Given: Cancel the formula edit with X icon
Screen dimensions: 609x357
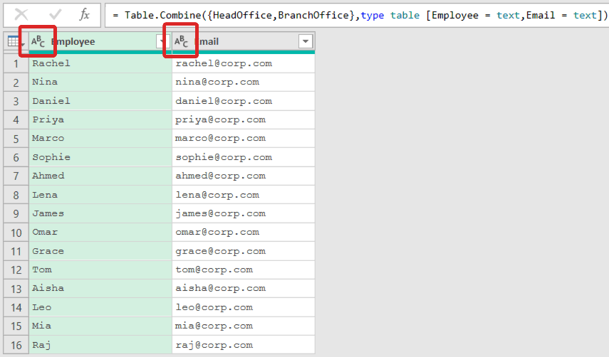Looking at the screenshot, I should (x=21, y=15).
